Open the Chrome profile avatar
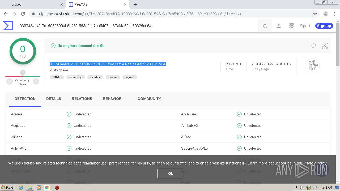This screenshot has width=340, height=191. tap(326, 14)
